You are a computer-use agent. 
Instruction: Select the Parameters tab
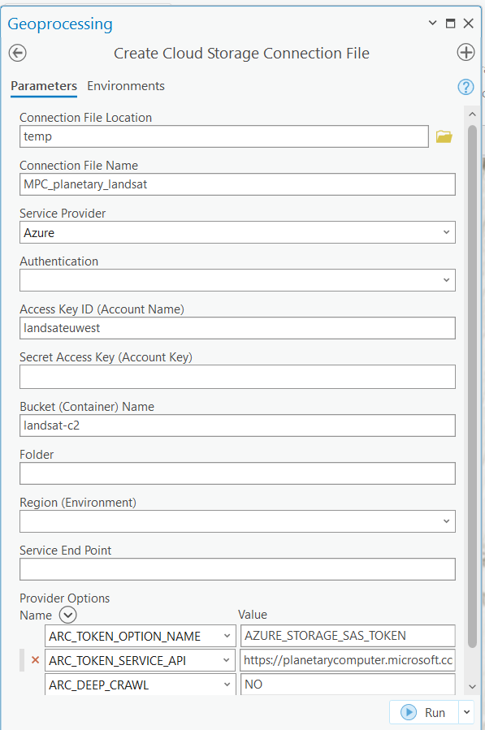[43, 85]
